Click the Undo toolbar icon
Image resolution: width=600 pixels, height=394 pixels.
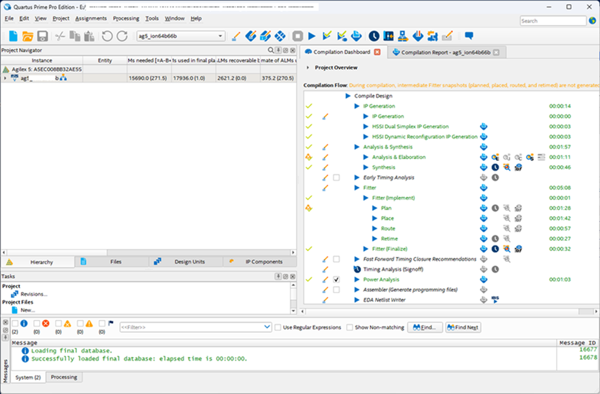tap(107, 36)
